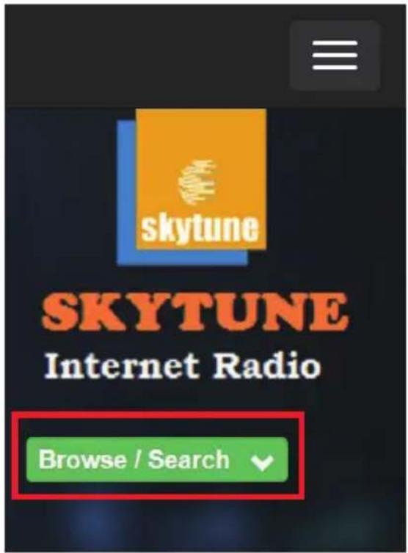Click the dark header bar beside the menu
408x553 pixels.
click(147, 55)
